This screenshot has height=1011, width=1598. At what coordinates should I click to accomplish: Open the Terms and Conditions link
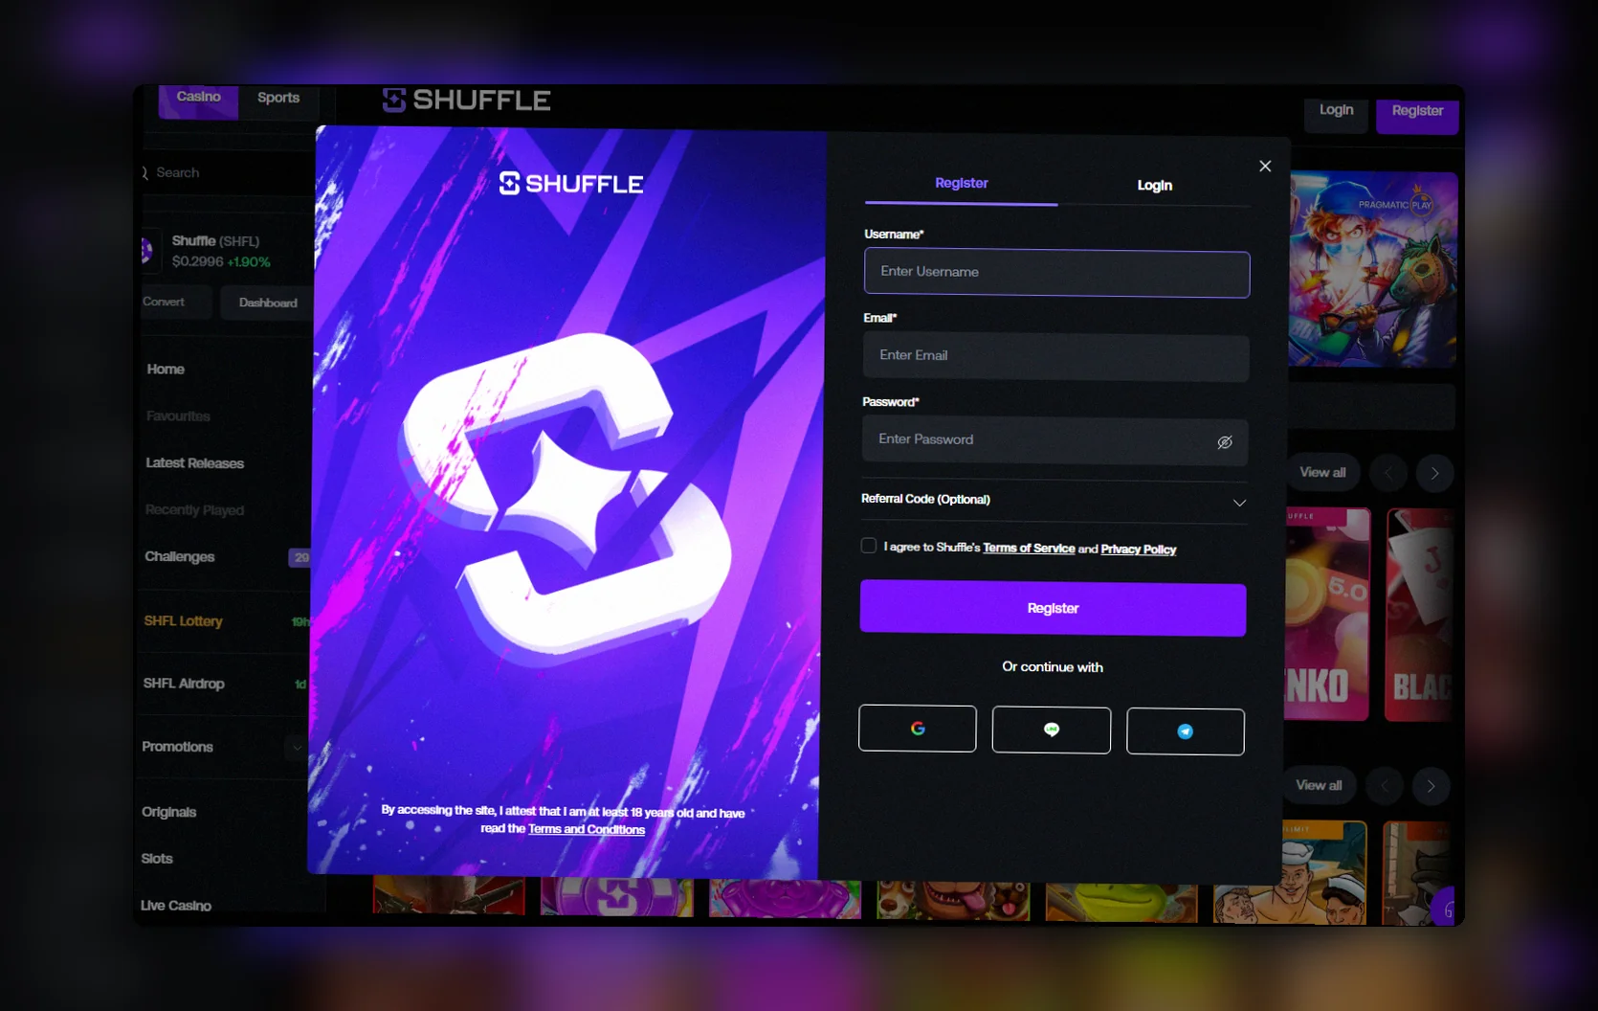tap(587, 829)
